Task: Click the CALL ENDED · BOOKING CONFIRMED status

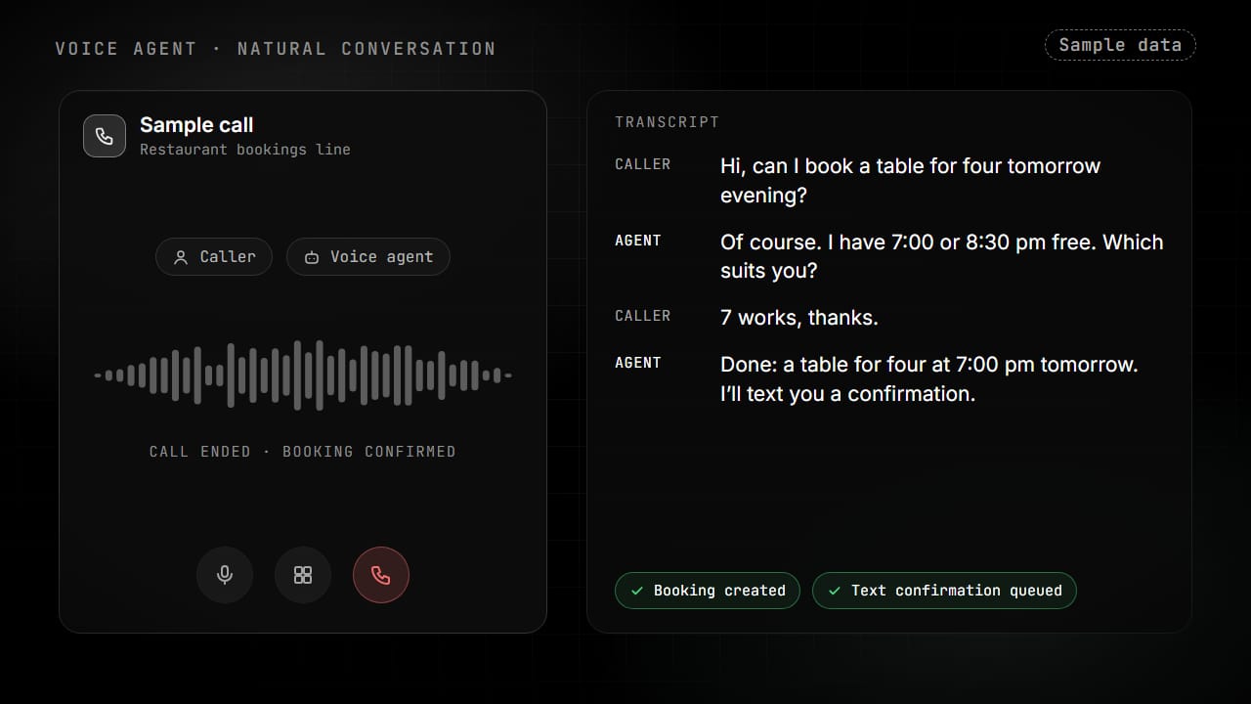Action: [x=303, y=452]
